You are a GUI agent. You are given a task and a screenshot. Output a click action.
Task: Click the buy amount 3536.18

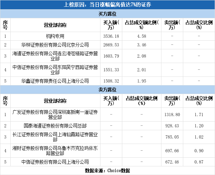coord(111,36)
